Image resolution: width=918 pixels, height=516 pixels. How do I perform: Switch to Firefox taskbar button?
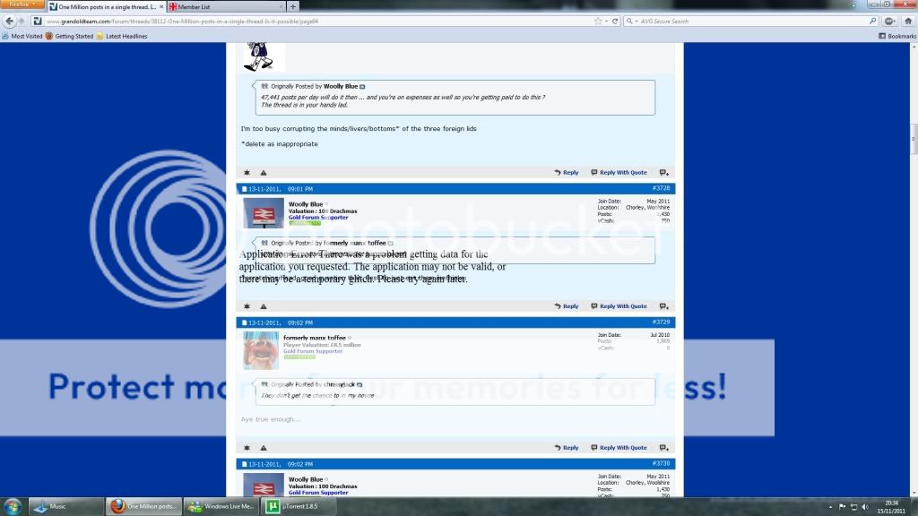144,507
